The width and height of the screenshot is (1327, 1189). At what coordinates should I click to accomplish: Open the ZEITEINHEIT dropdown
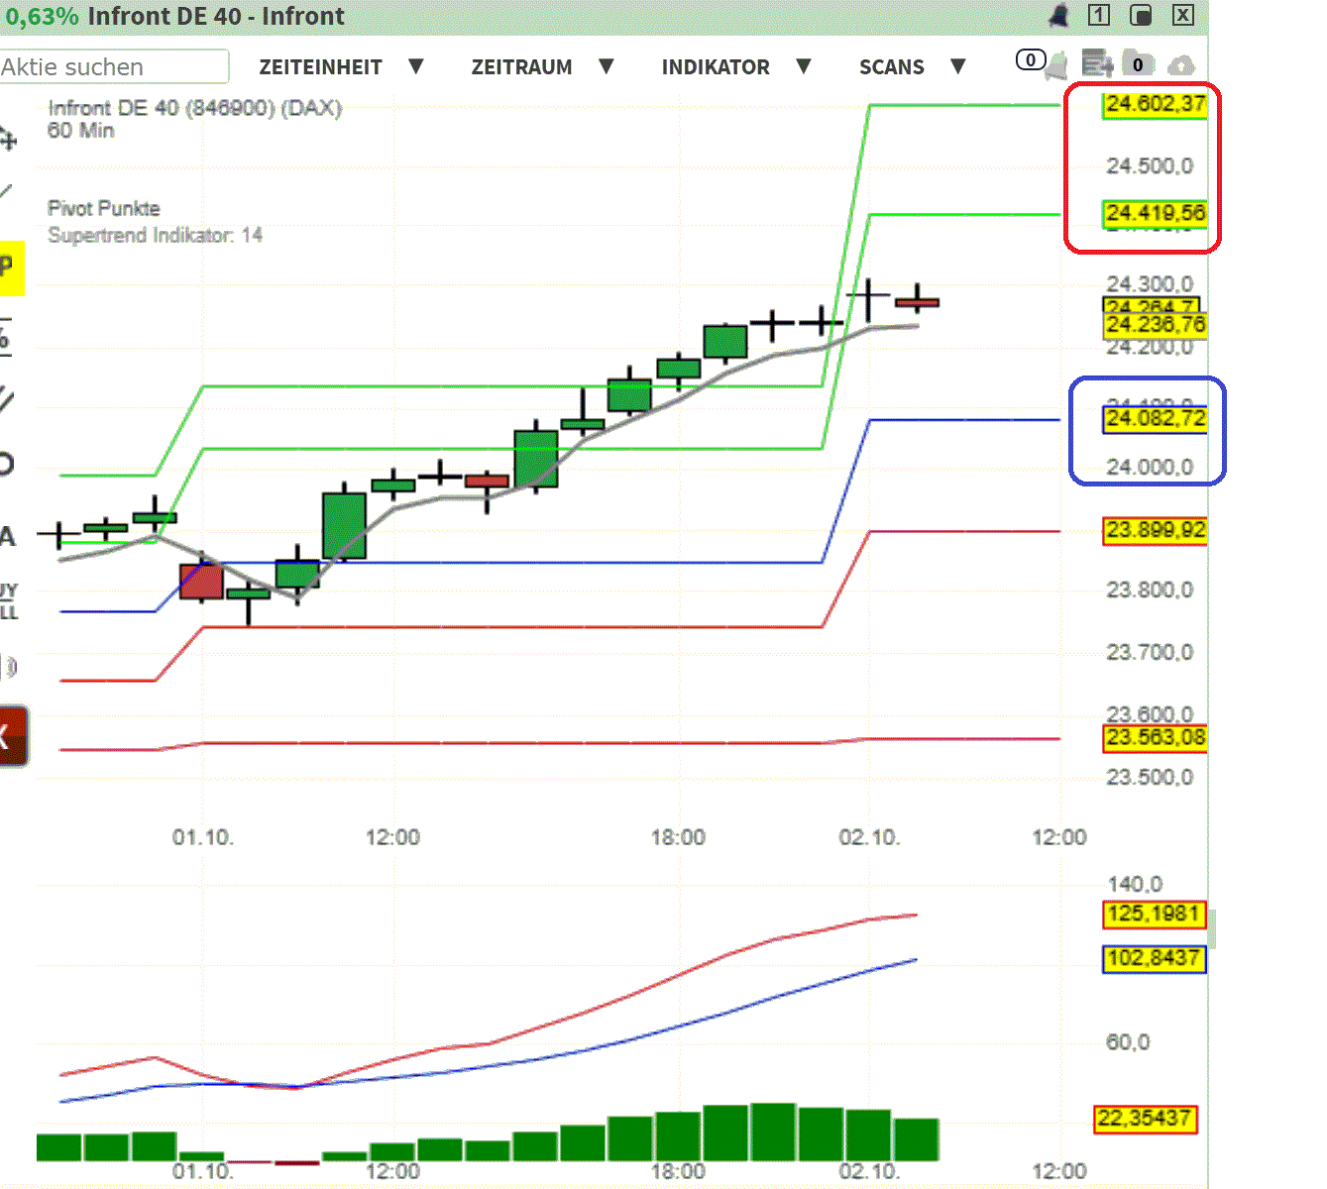point(321,66)
